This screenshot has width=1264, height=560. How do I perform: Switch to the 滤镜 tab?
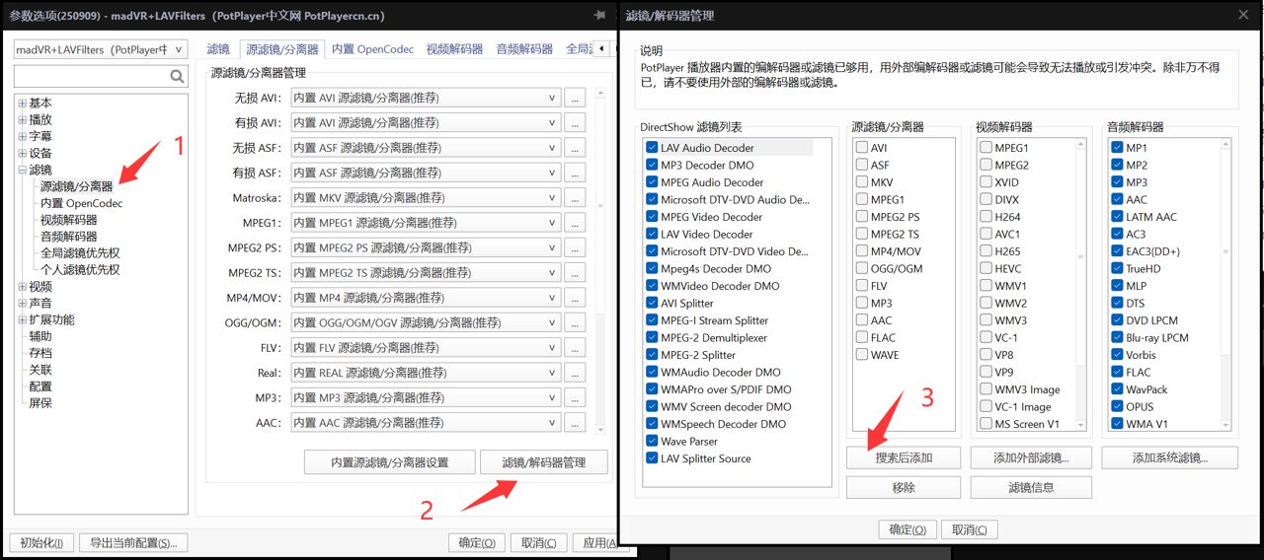pyautogui.click(x=218, y=49)
